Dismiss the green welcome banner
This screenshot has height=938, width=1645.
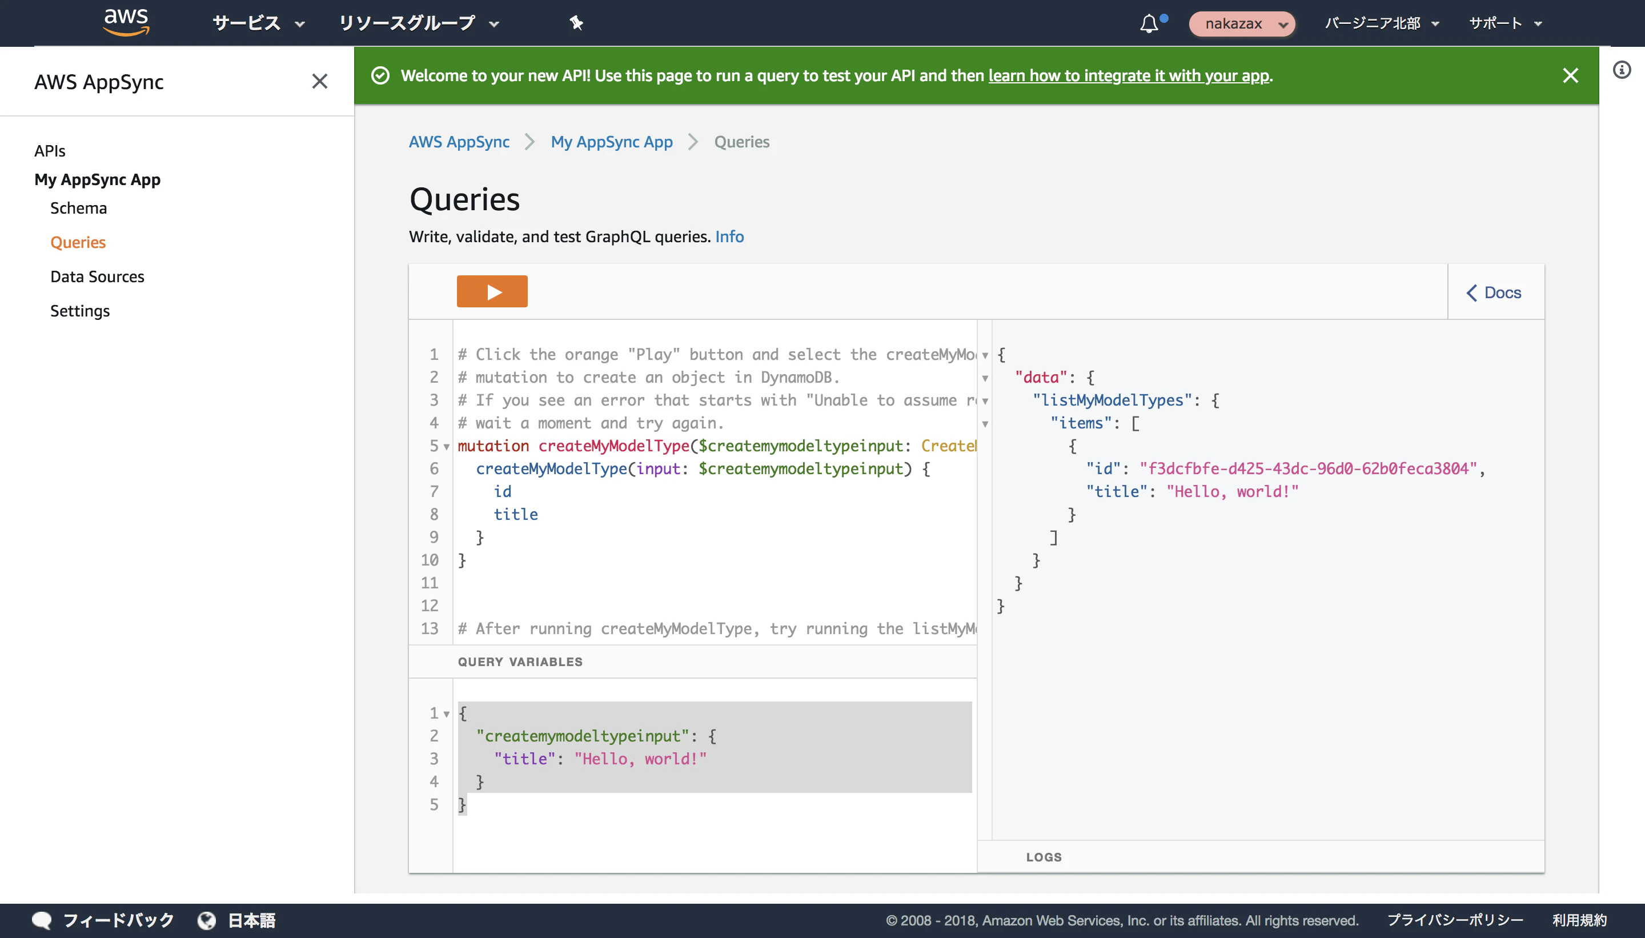click(1570, 75)
